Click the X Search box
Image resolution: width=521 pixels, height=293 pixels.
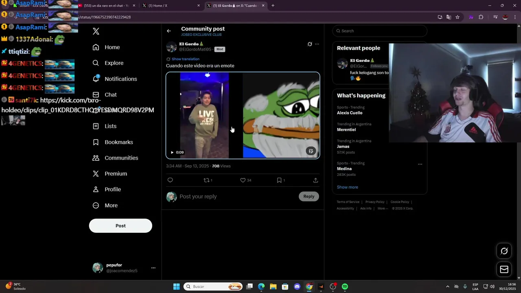pos(380,31)
